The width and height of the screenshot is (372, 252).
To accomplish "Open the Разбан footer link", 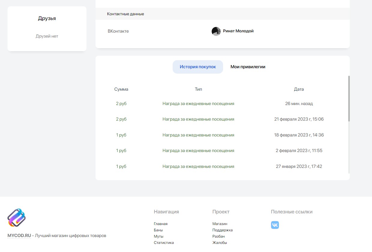I will pos(219,236).
